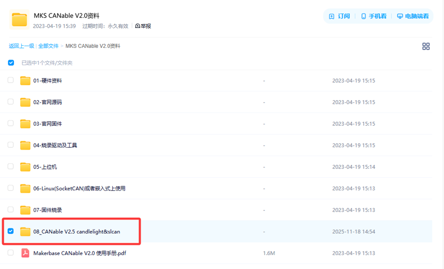
Task: Click the 已选中1个文件/文件夹 label
Action: tap(47, 63)
